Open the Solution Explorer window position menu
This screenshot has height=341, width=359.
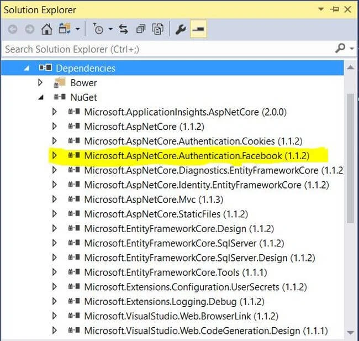pyautogui.click(x=321, y=9)
